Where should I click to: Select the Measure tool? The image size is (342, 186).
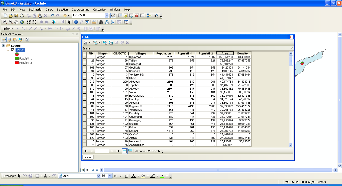pyautogui.click(x=94, y=22)
